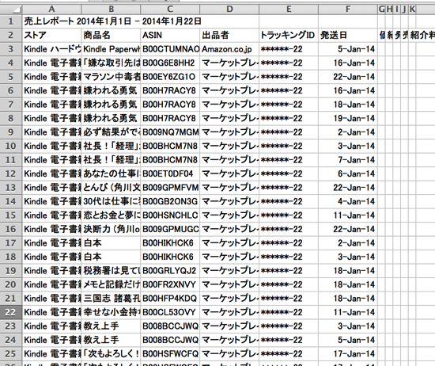Select row 1 header
Screen dimensions: 435x366
[11, 21]
